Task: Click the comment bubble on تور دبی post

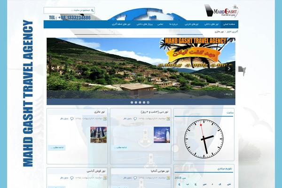Action: [135, 118]
